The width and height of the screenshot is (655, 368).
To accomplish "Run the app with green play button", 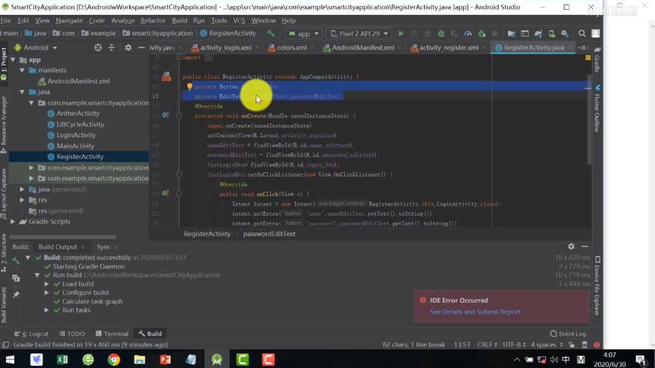I will 401,34.
